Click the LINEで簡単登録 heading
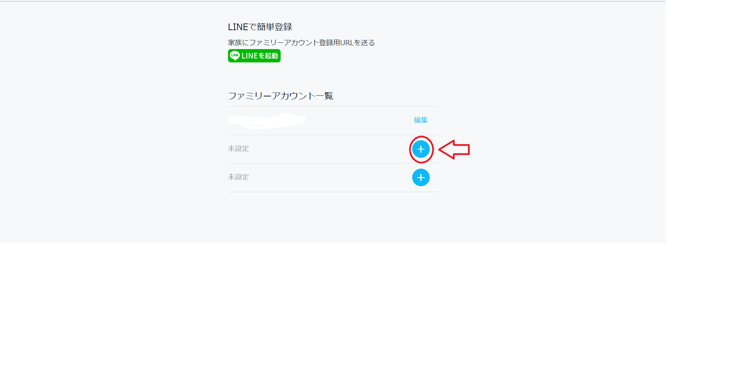This screenshot has width=729, height=378. [x=260, y=27]
